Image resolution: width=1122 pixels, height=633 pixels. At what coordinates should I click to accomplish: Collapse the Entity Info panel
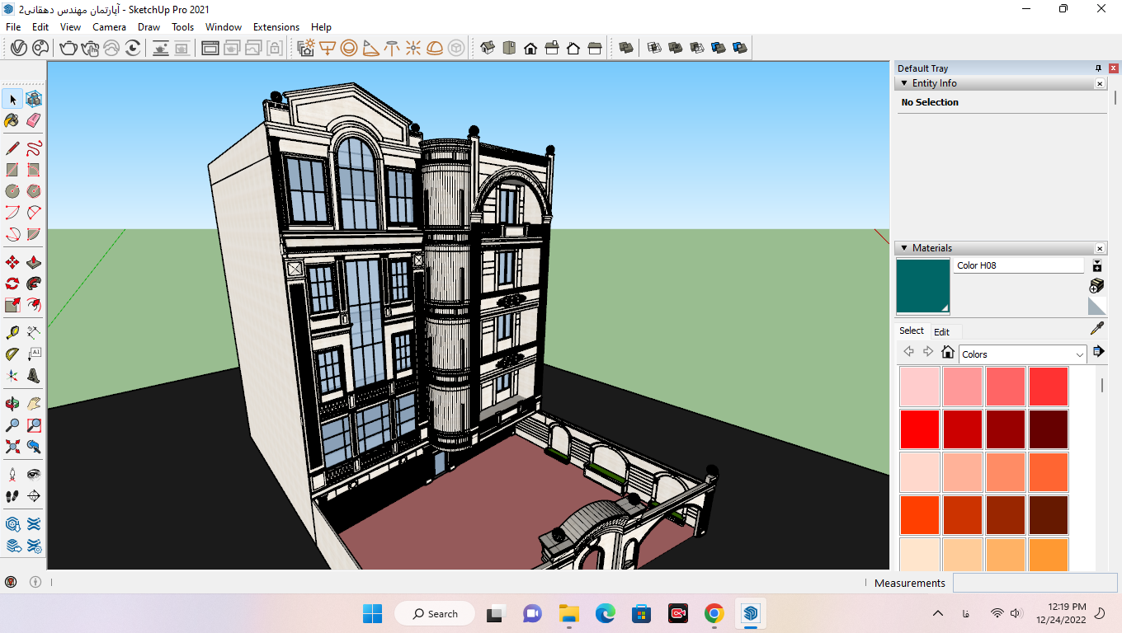904,83
